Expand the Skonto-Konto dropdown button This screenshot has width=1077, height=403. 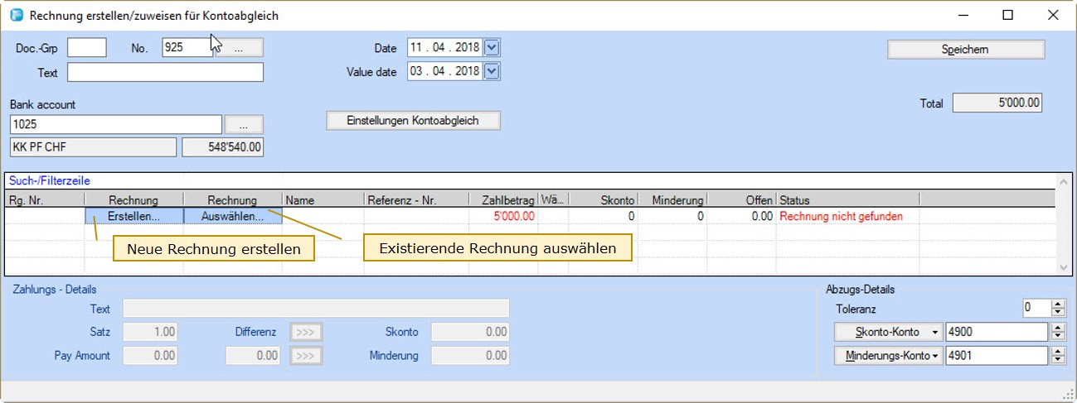886,333
